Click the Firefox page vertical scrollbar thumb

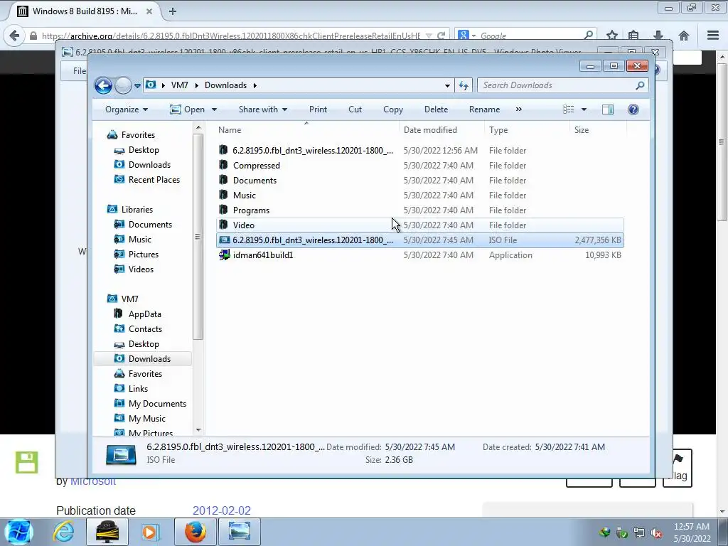pyautogui.click(x=722, y=141)
